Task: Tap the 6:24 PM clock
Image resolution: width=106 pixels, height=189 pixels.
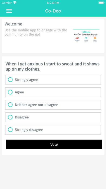Action: click(53, 3)
